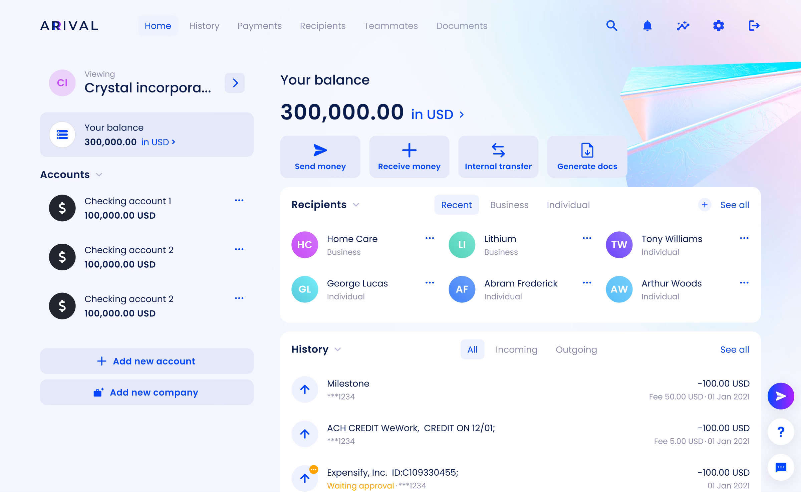Open the History nav tab

click(204, 26)
